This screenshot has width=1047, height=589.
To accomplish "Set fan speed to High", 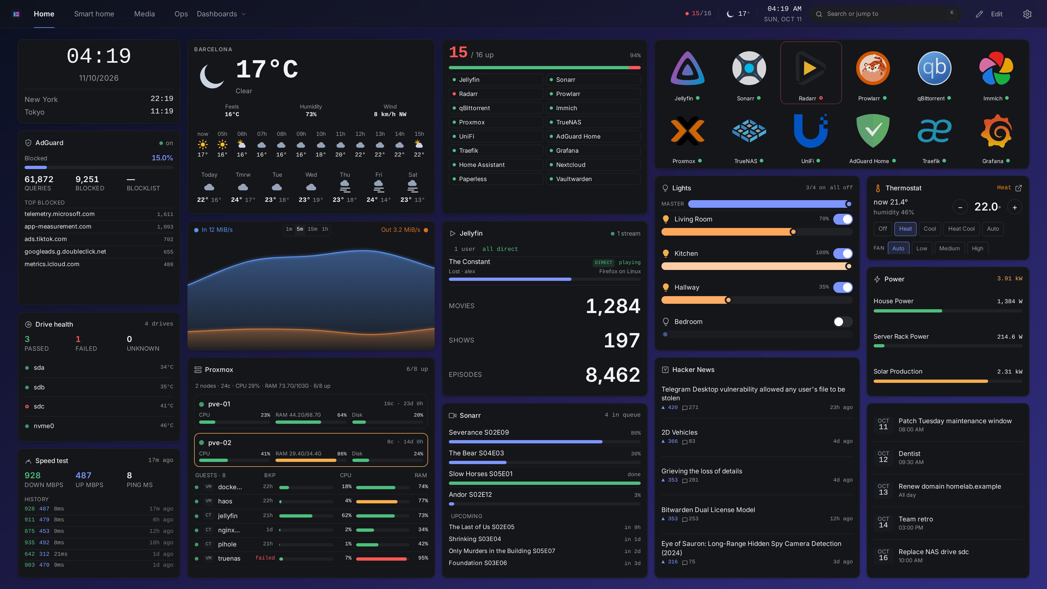I will (x=977, y=248).
